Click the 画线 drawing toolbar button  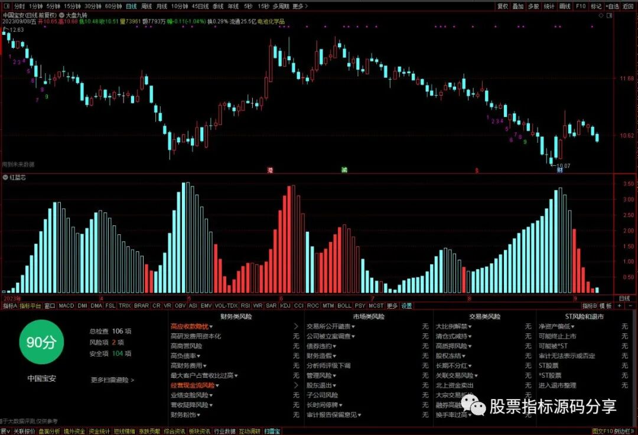(565, 6)
